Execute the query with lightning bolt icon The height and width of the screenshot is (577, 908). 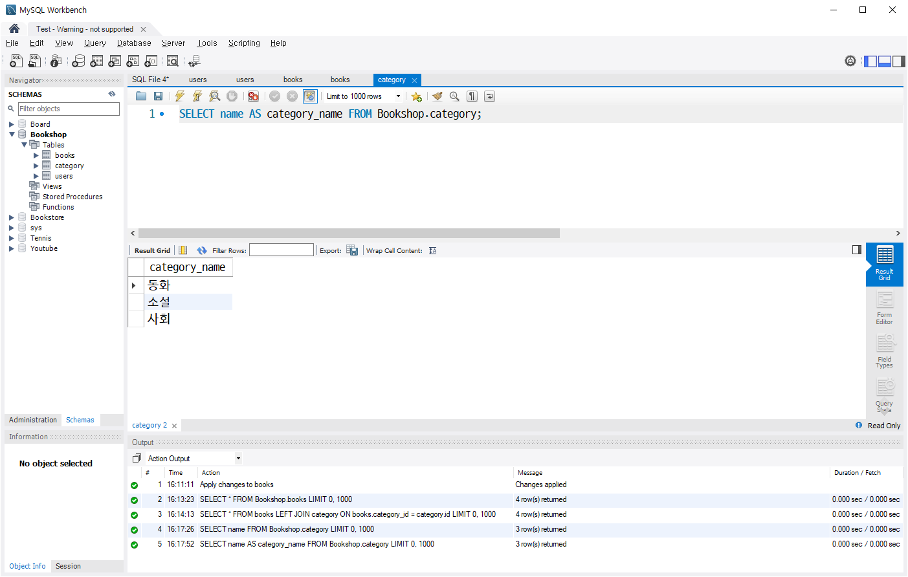(x=180, y=96)
